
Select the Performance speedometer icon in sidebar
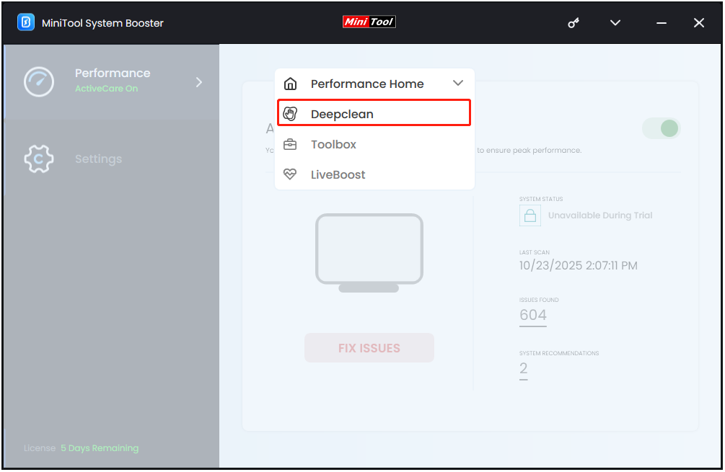click(38, 81)
